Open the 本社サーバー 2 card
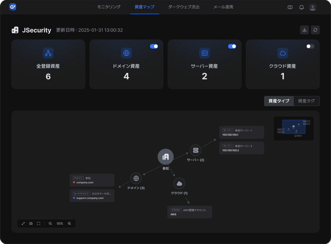Viewport: 331px width, 244px height. [241, 148]
